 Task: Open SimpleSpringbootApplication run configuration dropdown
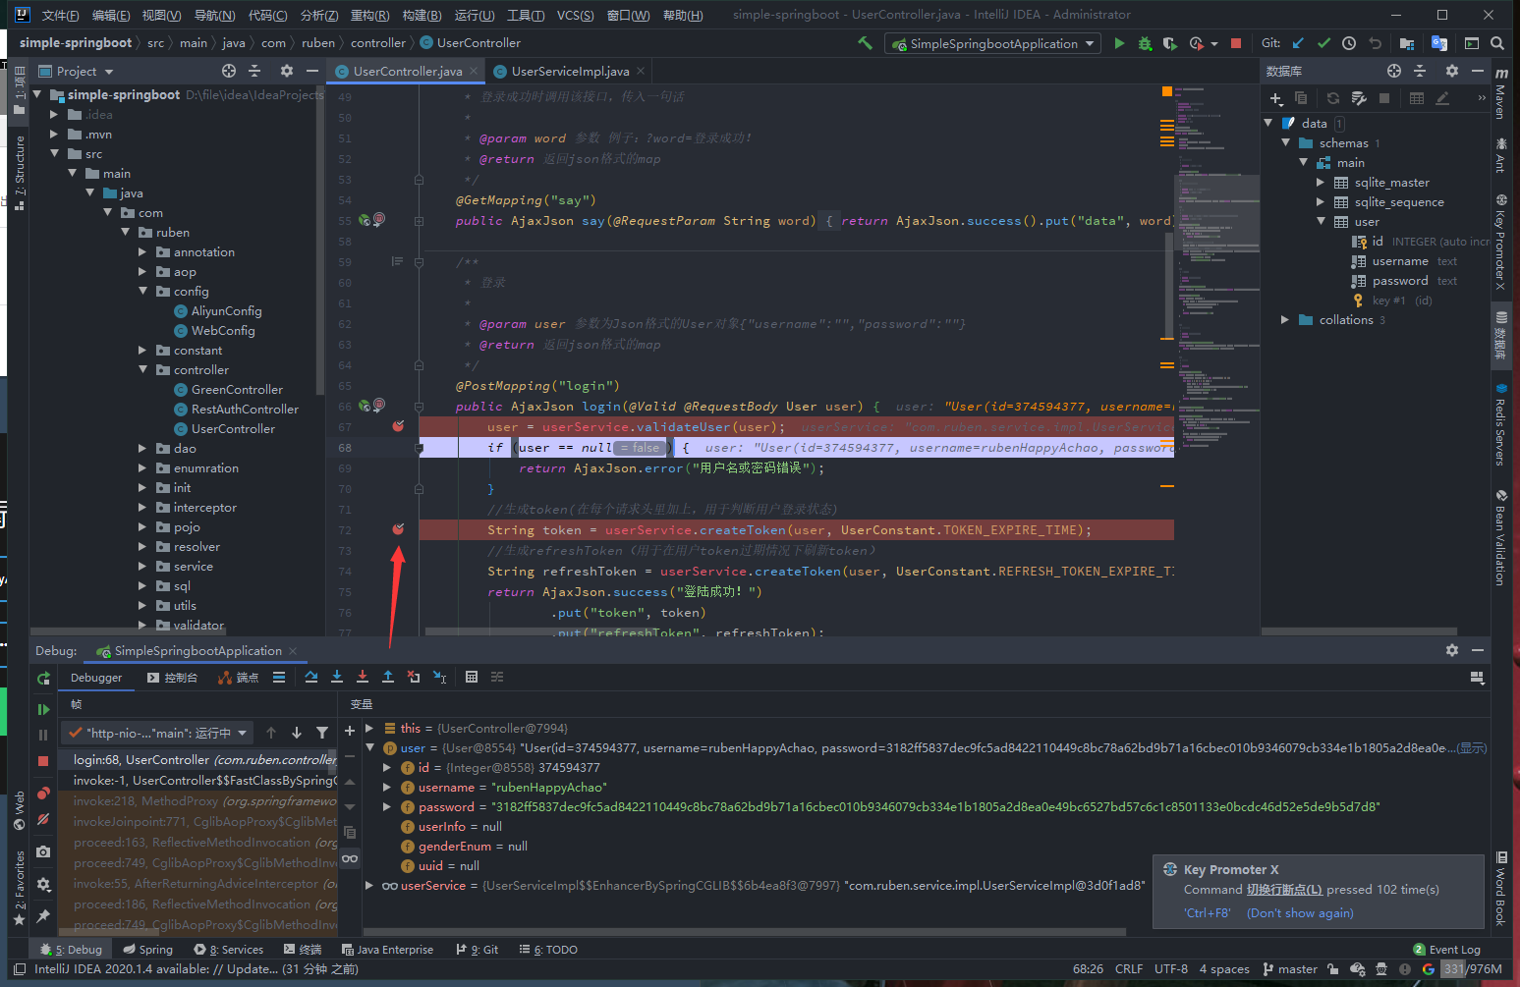tap(993, 43)
